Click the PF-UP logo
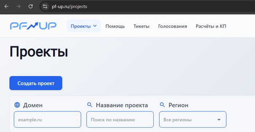Image resolution: width=255 pixels, height=132 pixels. 33,26
